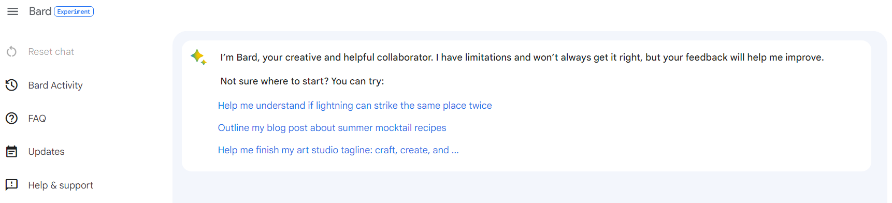Click the FAQ question mark icon

[12, 118]
